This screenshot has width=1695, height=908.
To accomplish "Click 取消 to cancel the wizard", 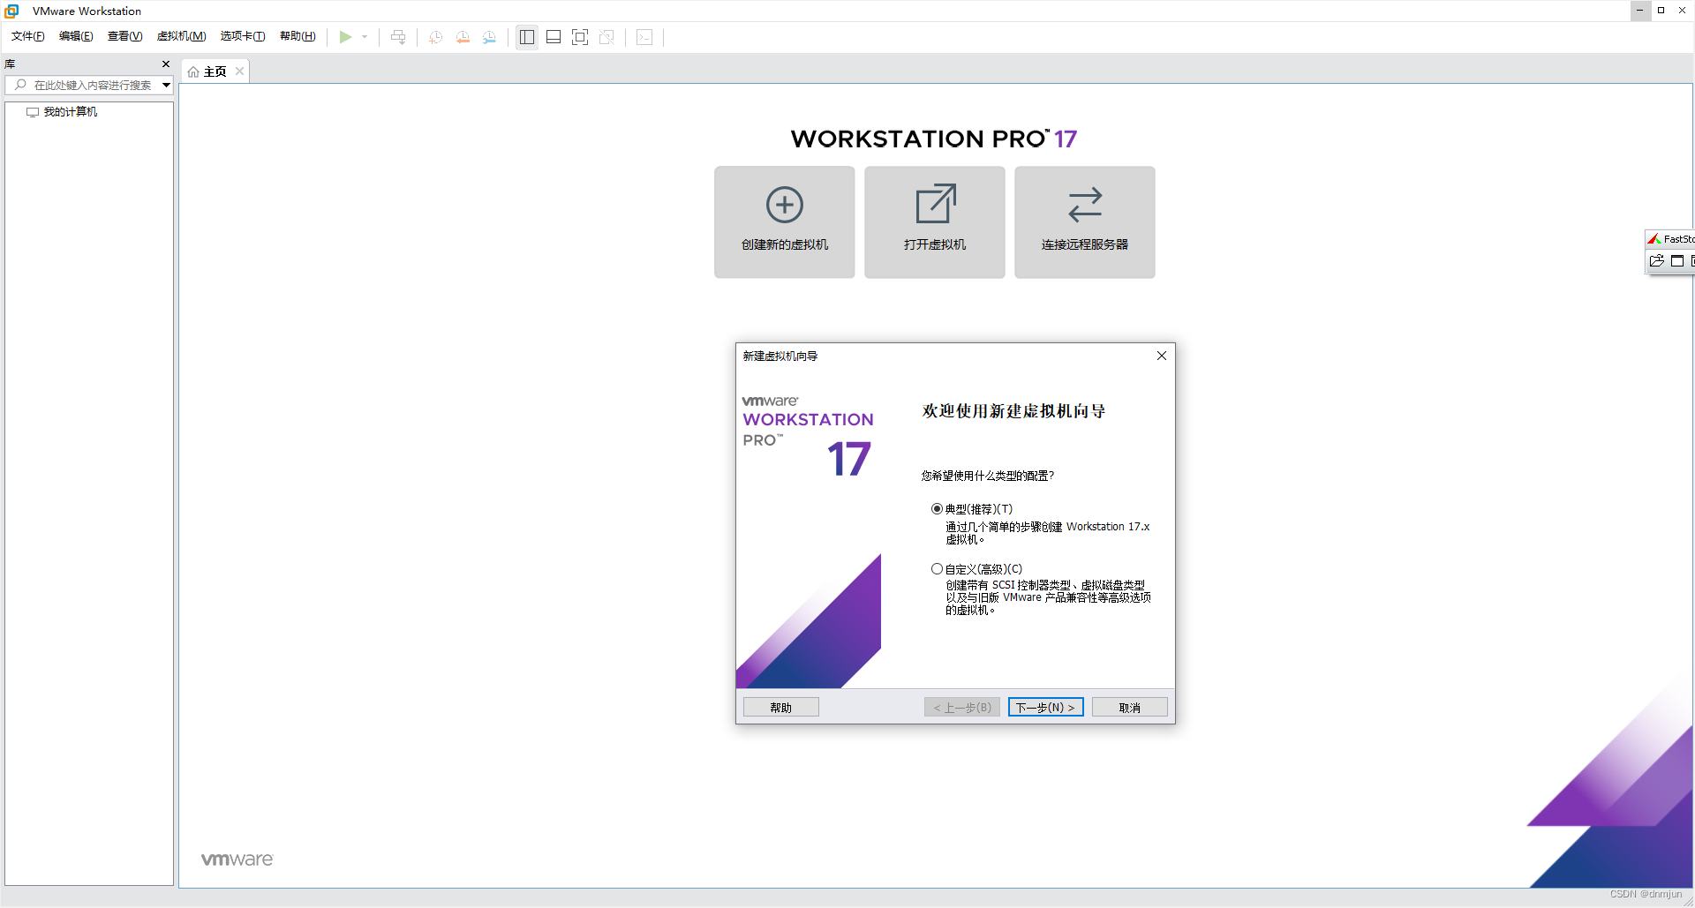I will point(1130,708).
